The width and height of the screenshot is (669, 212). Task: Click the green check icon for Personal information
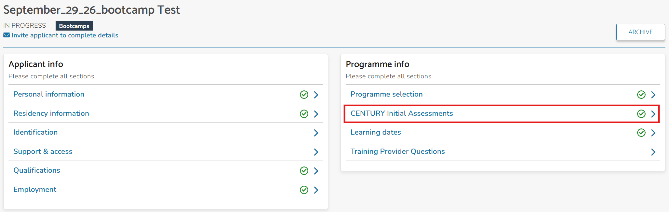[x=304, y=95]
